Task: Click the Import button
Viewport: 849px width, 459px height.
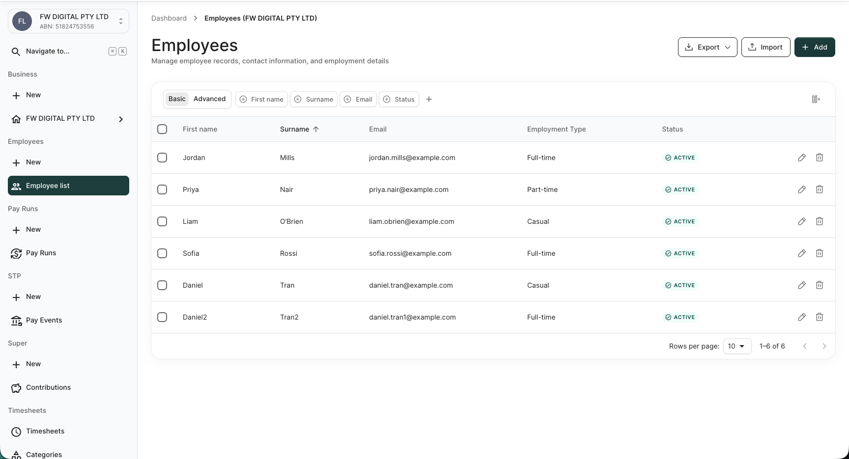Action: coord(765,47)
